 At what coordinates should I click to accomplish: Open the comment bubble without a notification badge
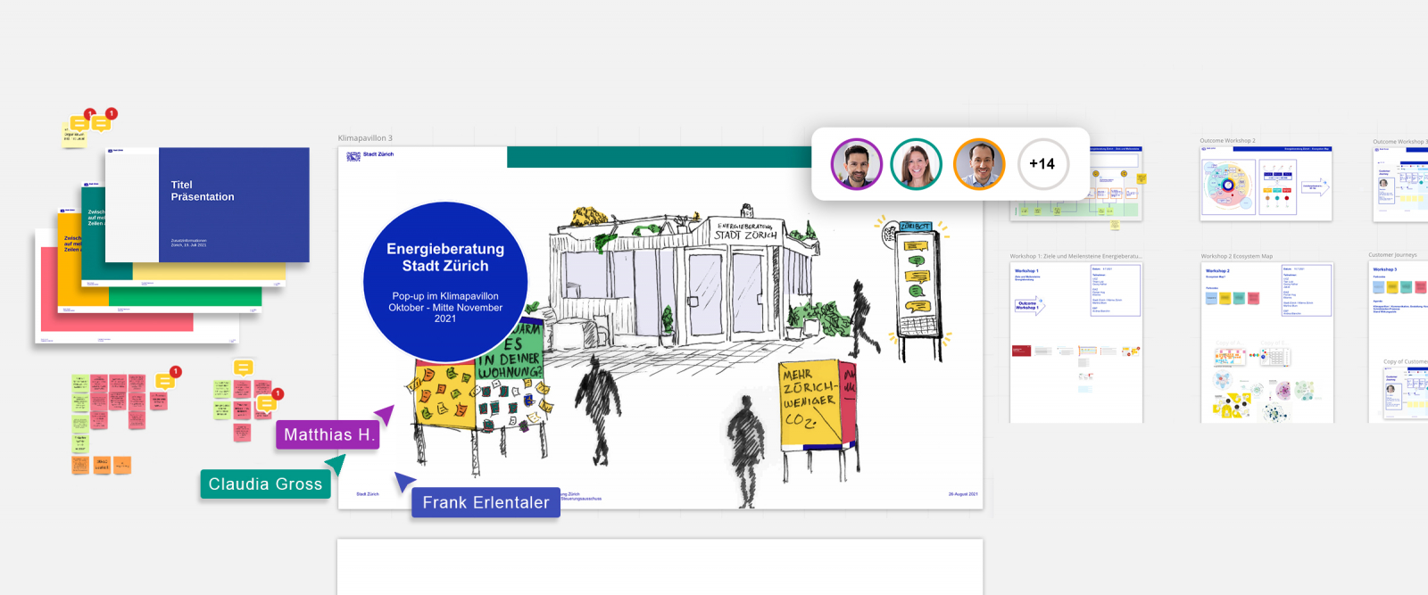click(x=243, y=368)
